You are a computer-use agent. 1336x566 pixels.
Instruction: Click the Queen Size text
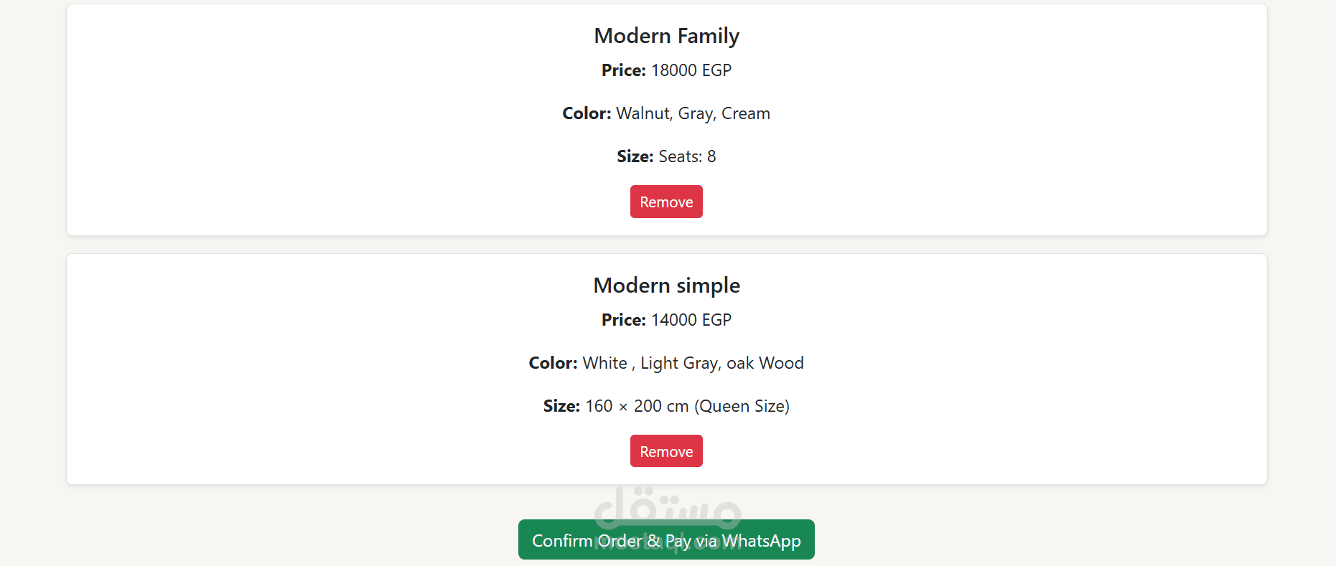point(742,406)
